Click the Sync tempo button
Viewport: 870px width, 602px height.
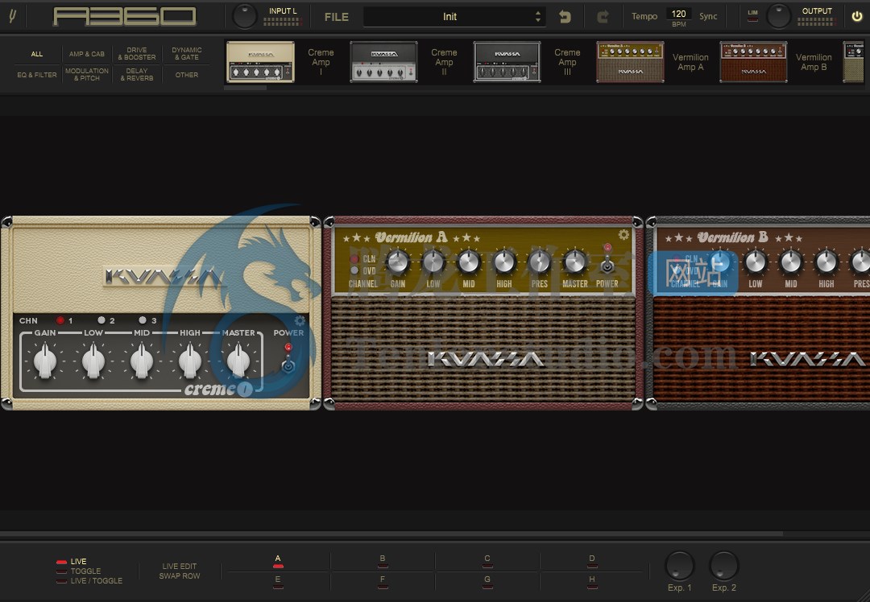pyautogui.click(x=708, y=16)
